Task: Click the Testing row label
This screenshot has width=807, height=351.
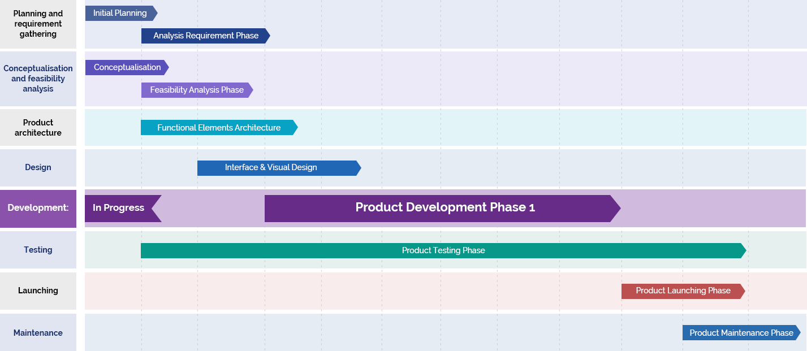Action: [38, 250]
